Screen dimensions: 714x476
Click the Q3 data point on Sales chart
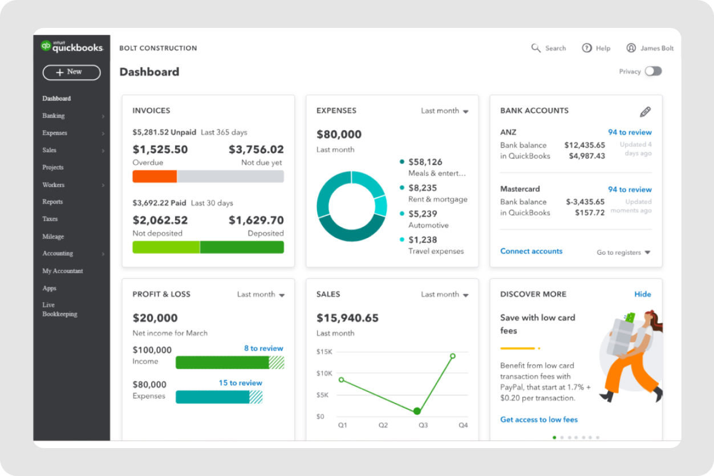coord(417,410)
